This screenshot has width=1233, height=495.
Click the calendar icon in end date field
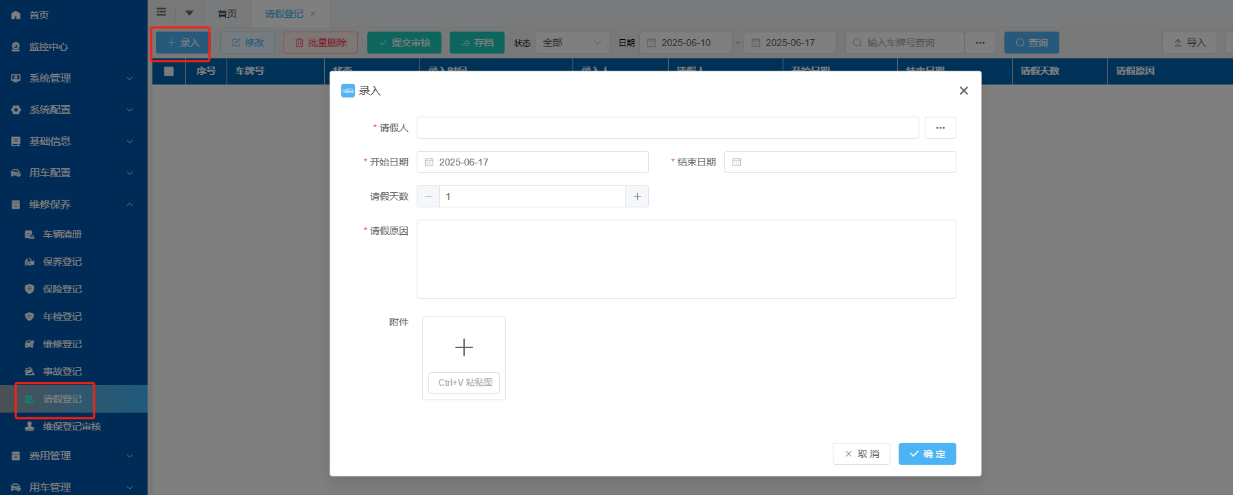(x=737, y=163)
